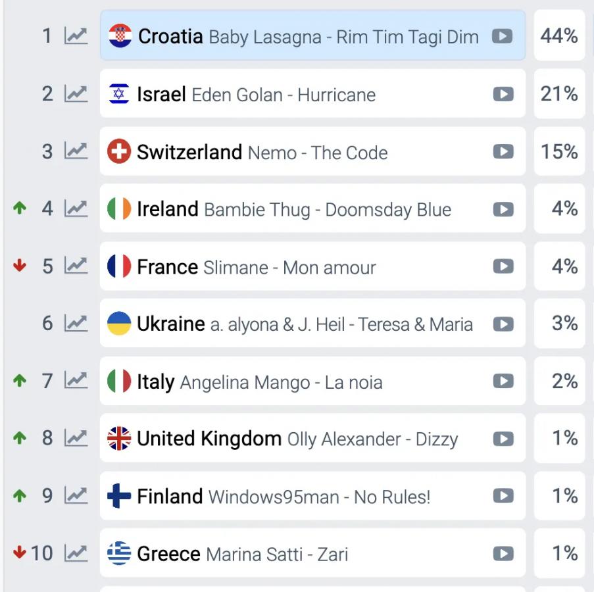Click the red down arrow beside France
Screen dimensions: 594x592
point(20,266)
